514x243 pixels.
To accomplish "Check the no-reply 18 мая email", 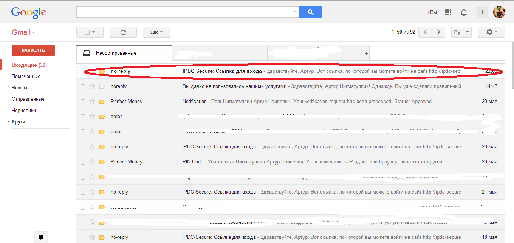I will click(x=83, y=237).
